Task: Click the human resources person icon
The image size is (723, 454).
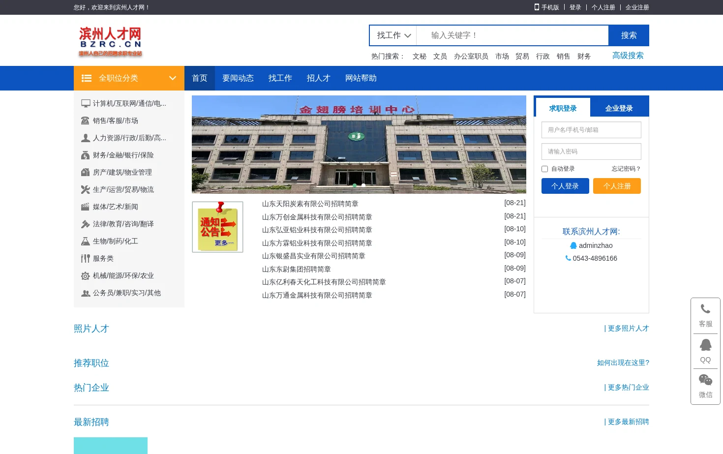Action: (86, 138)
